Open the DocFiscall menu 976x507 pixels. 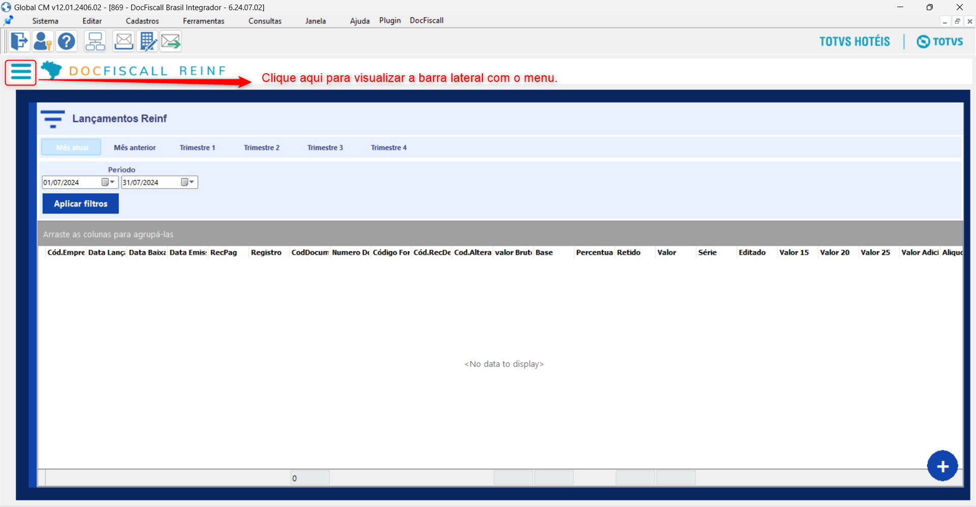coord(427,20)
